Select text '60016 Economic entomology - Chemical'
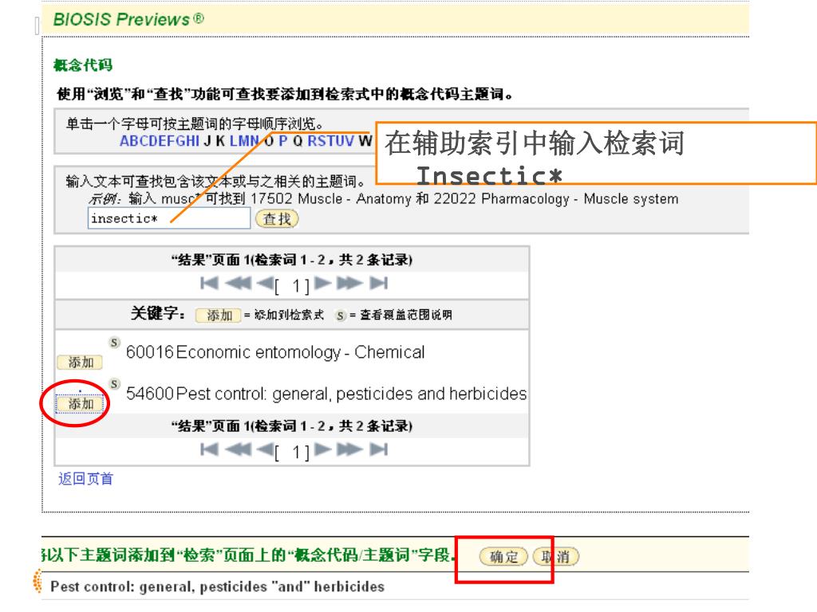817x612 pixels. point(275,352)
